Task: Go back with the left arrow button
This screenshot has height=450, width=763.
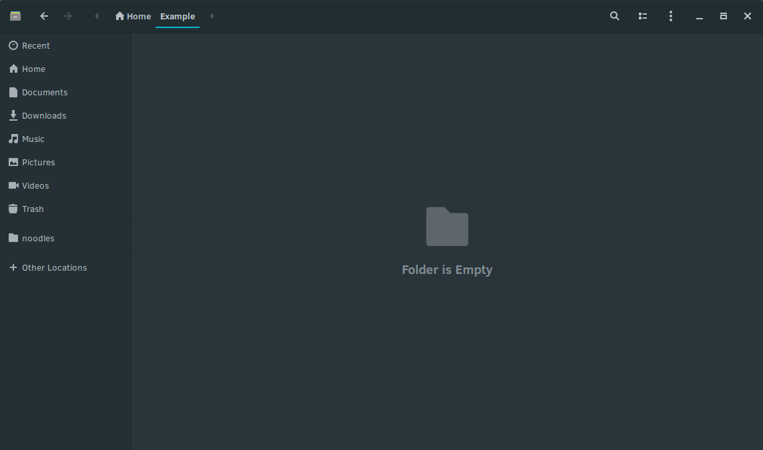Action: tap(44, 16)
